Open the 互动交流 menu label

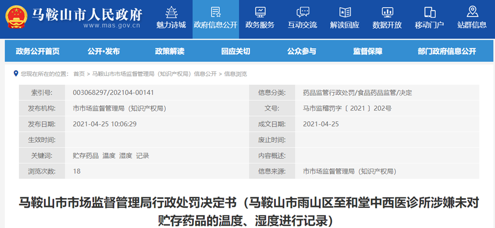click(x=303, y=25)
